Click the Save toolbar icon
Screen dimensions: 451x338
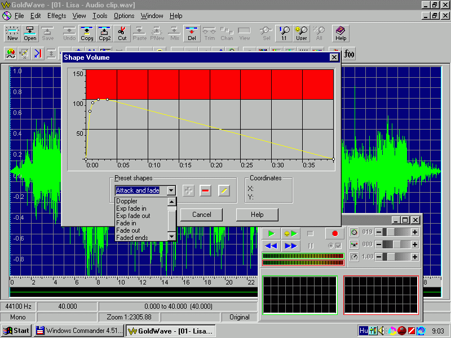48,34
